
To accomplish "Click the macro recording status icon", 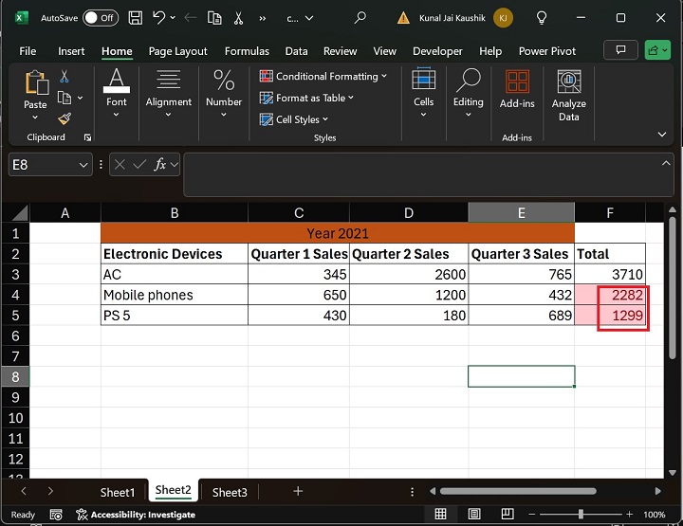I will point(56,515).
